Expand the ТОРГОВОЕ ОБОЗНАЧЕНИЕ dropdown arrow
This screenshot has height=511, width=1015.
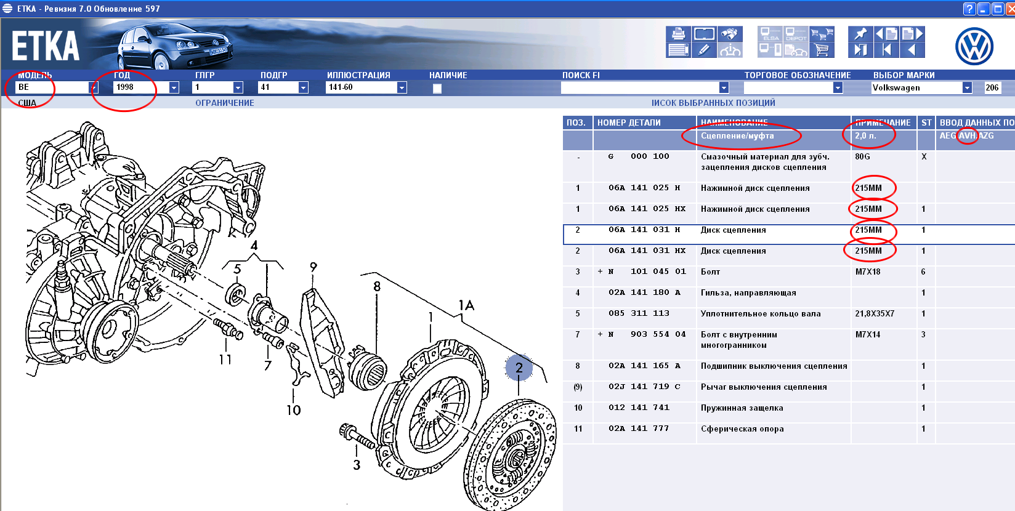pyautogui.click(x=838, y=87)
